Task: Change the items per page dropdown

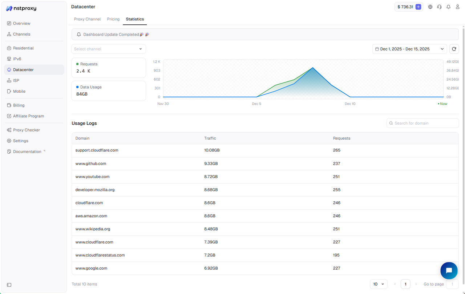Action: pos(379,284)
